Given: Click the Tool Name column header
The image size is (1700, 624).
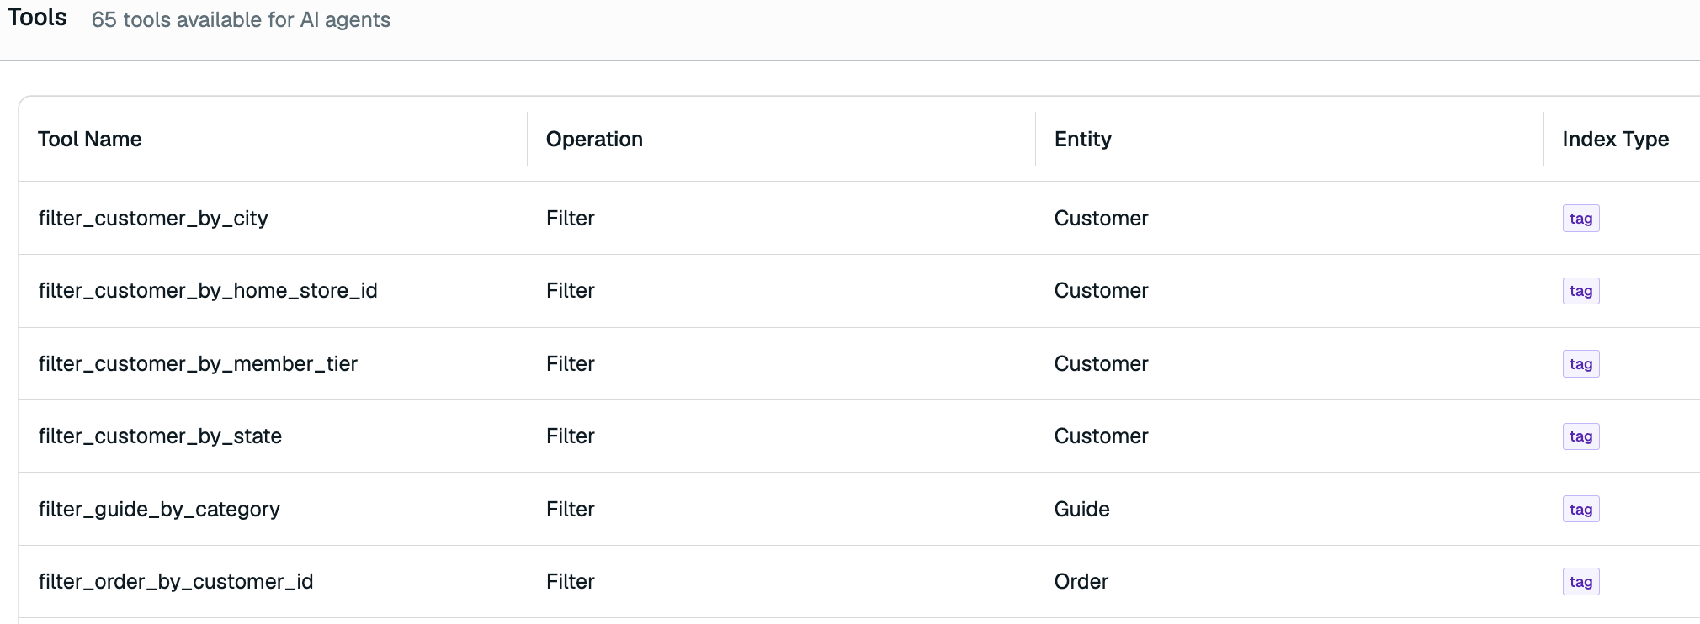Looking at the screenshot, I should point(89,139).
